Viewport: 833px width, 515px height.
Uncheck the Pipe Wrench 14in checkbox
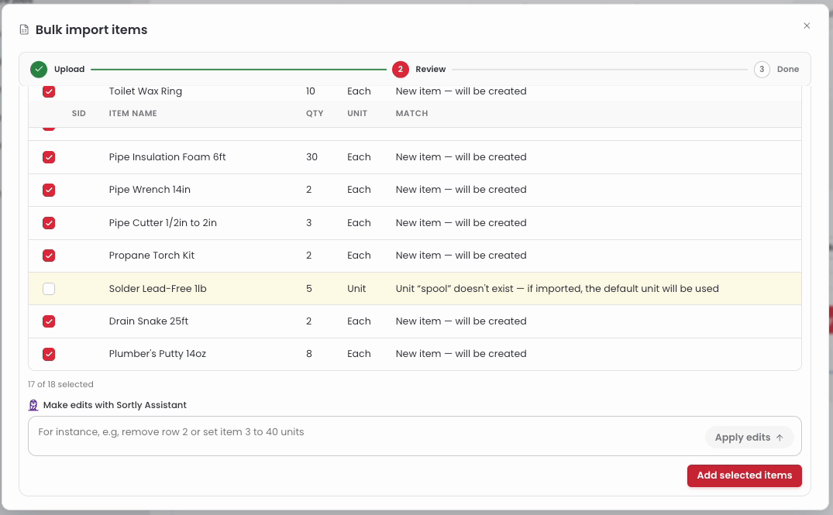49,190
